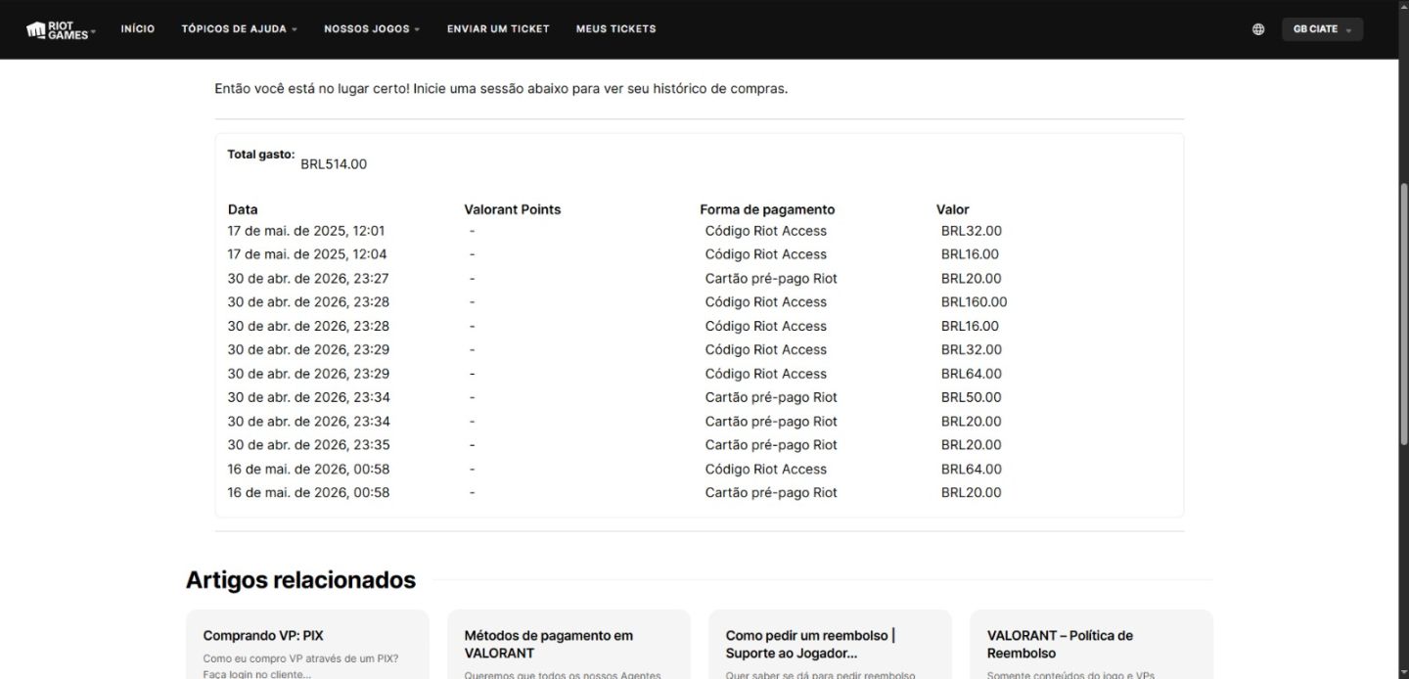1409x679 pixels.
Task: Open VALORANT – Política de Reembolso article
Action: tap(1091, 644)
